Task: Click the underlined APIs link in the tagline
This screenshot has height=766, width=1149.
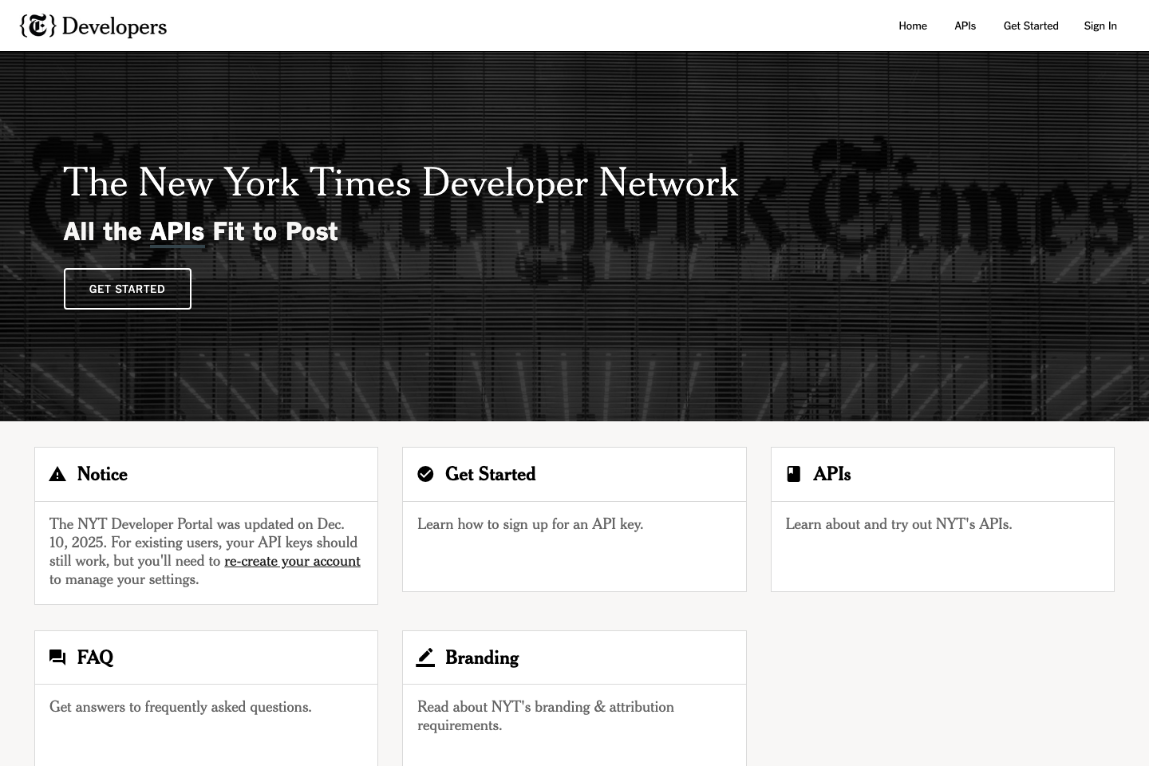Action: (177, 231)
